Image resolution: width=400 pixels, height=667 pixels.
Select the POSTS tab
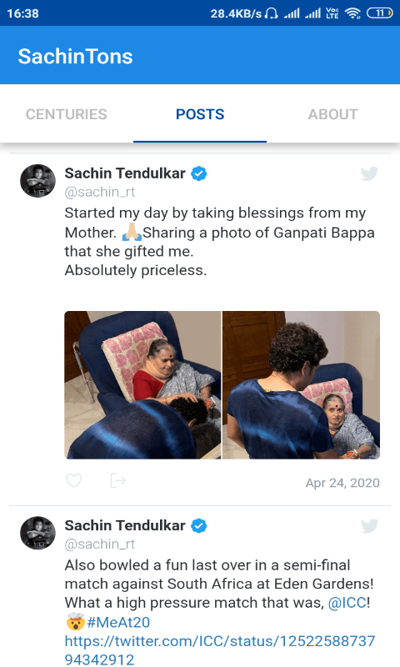click(200, 114)
